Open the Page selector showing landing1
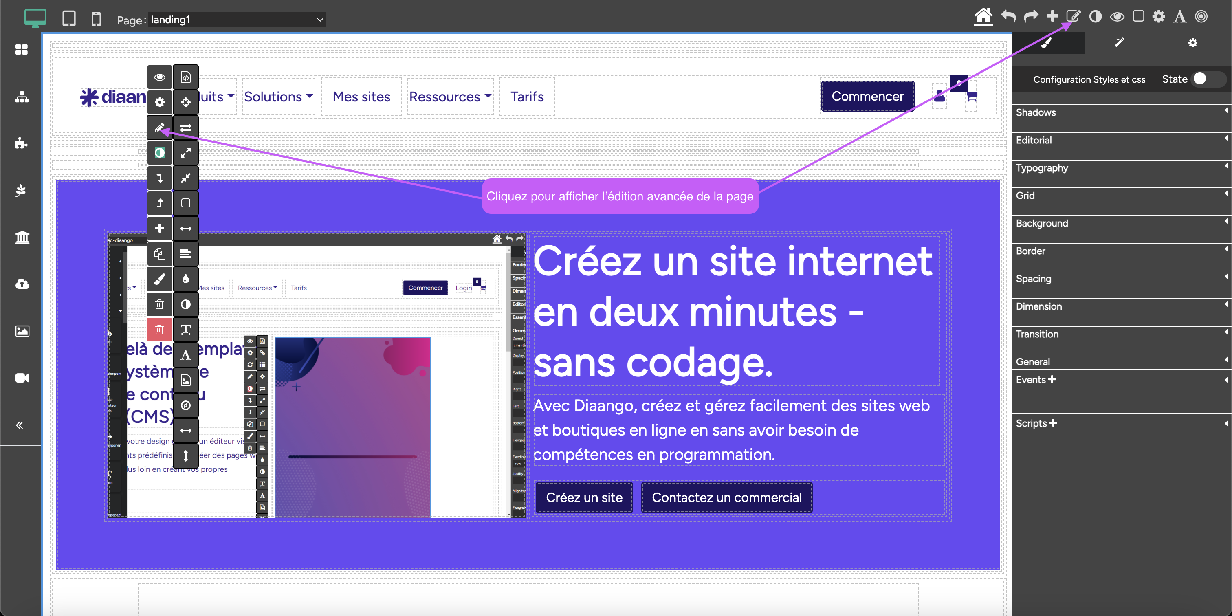 pos(237,20)
